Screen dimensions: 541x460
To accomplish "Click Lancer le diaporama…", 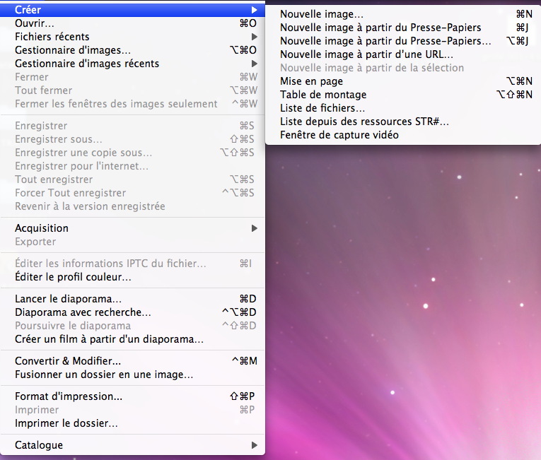I will click(x=132, y=299).
